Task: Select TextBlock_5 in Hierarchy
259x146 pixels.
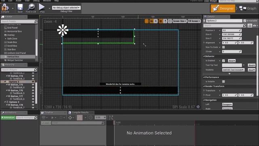Action: 19,93
